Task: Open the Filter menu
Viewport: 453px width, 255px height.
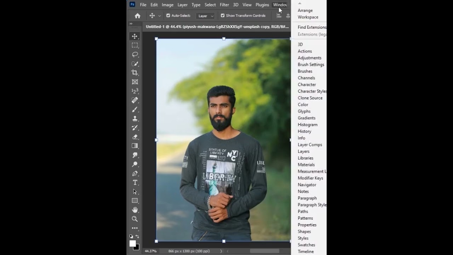Action: tap(224, 5)
